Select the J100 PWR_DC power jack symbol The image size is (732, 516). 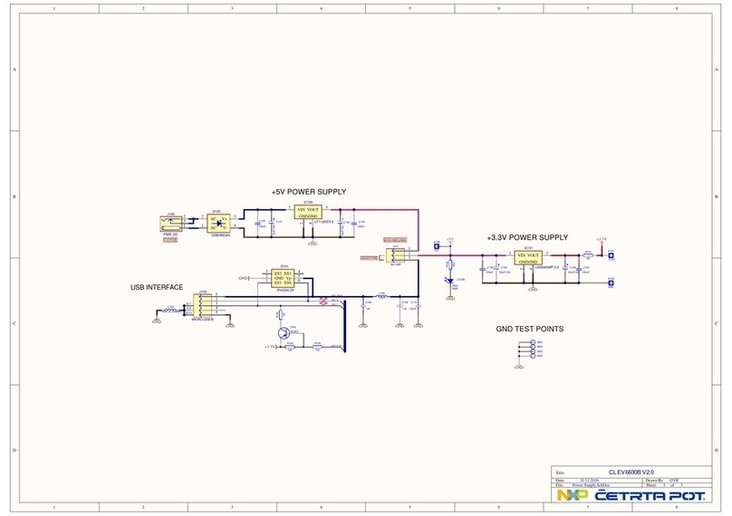tap(171, 224)
